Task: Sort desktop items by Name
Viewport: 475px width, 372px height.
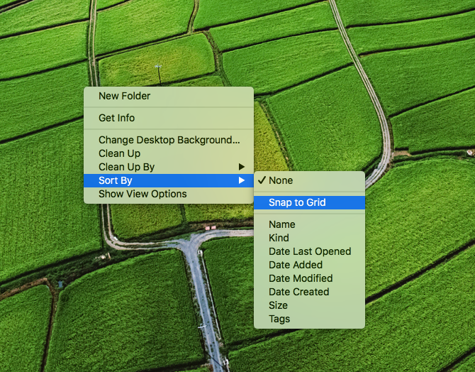Action: [x=309, y=224]
